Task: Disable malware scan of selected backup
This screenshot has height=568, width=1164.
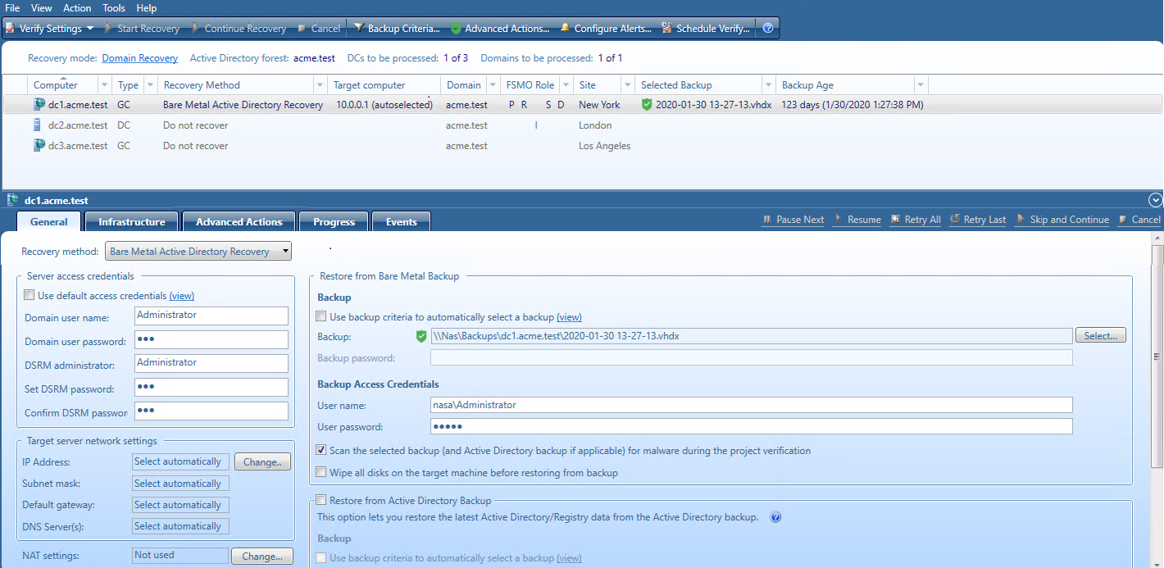Action: tap(321, 449)
